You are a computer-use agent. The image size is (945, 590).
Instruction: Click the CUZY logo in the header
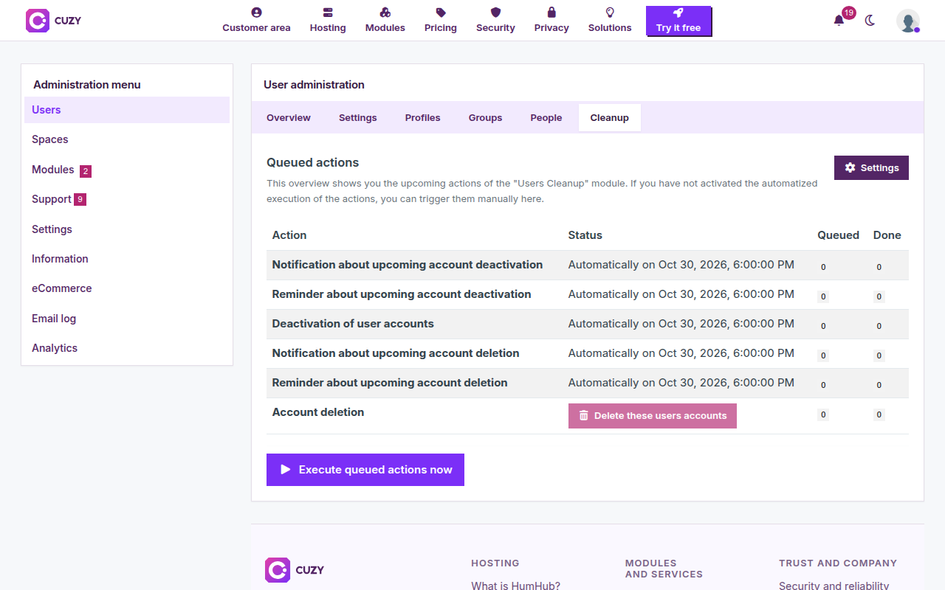coord(53,21)
